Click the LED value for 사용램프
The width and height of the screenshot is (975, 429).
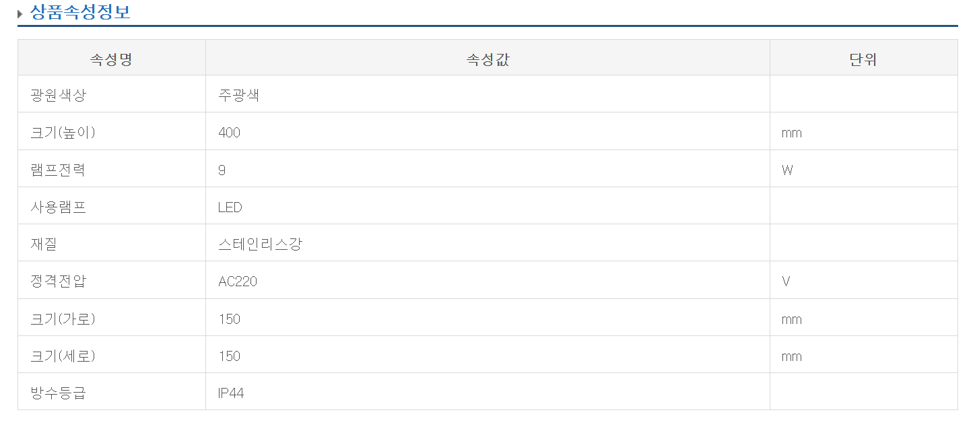(230, 207)
